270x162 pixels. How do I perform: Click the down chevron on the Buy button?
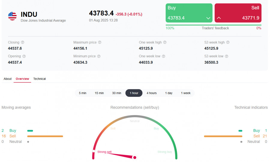pyautogui.click(x=208, y=18)
